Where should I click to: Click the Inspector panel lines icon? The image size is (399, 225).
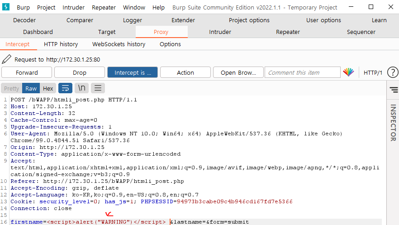click(394, 90)
